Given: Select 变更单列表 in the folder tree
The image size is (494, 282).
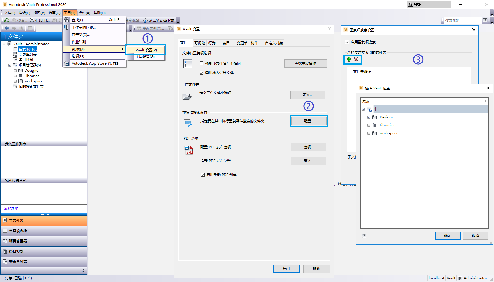Looking at the screenshot, I should coord(28,55).
